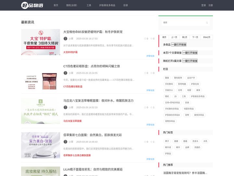This screenshot has height=176, width=234.
Task: Click the 注册 link
Action: point(211,5)
